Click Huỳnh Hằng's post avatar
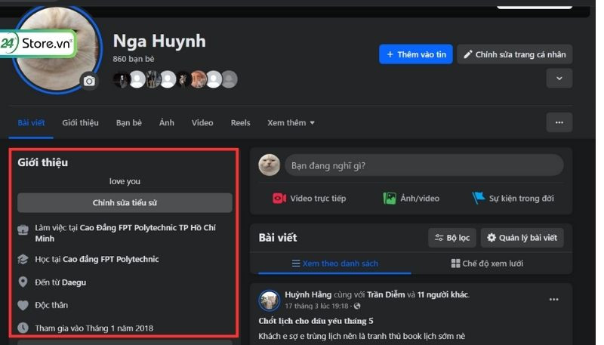 269,300
